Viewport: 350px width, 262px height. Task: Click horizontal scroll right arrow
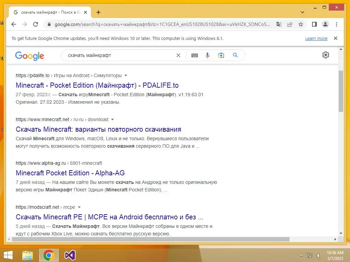point(335,239)
